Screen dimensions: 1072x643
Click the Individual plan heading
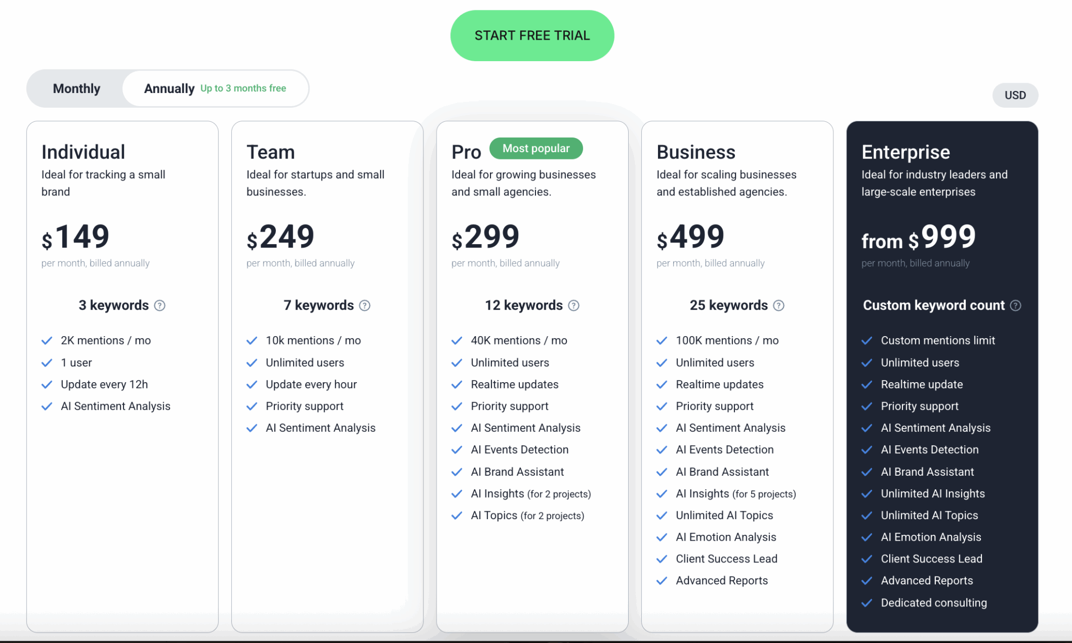(x=83, y=152)
